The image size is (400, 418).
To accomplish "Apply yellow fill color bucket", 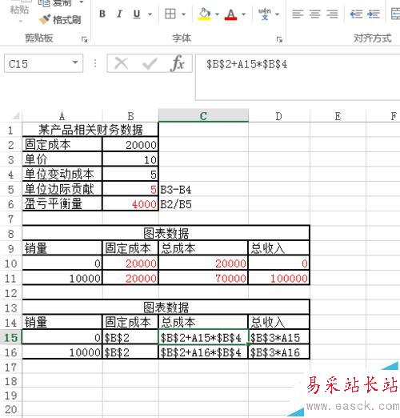I will point(205,14).
